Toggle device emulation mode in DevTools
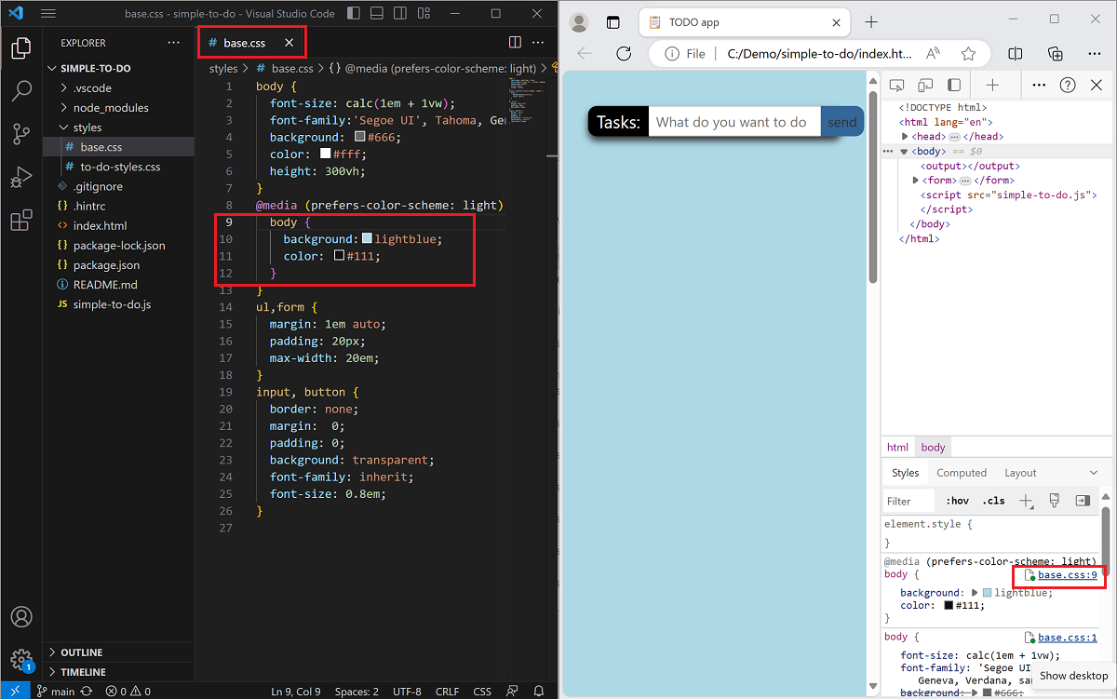 point(924,85)
